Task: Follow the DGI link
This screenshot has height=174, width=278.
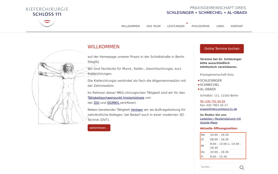Action: click(x=96, y=103)
